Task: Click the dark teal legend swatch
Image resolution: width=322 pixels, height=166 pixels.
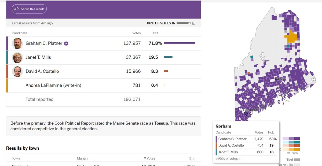Action: click(x=297, y=142)
